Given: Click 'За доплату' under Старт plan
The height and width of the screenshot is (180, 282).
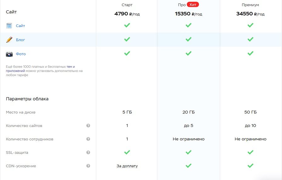Looking at the screenshot, I should pos(127,166).
